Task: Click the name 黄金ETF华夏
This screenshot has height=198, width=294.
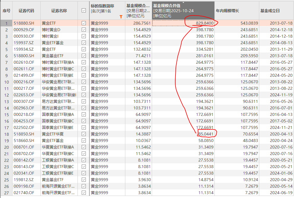Action: pyautogui.click(x=53, y=134)
